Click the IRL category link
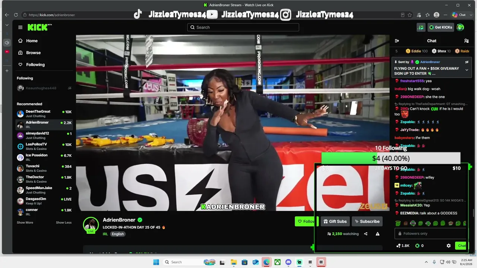This screenshot has height=268, width=477. tap(105, 234)
